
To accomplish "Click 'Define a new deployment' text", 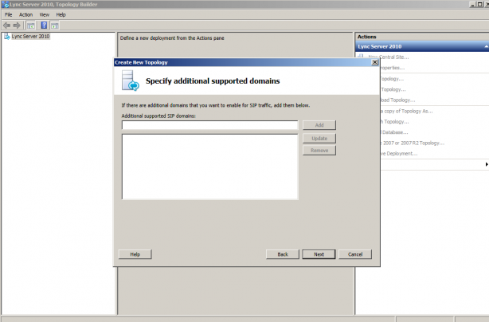I will tap(172, 38).
